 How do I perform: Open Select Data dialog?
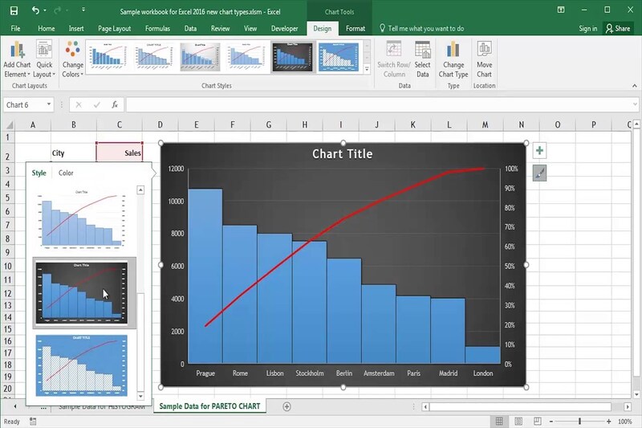click(x=422, y=59)
